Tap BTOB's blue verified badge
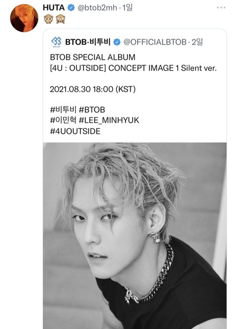 point(117,42)
